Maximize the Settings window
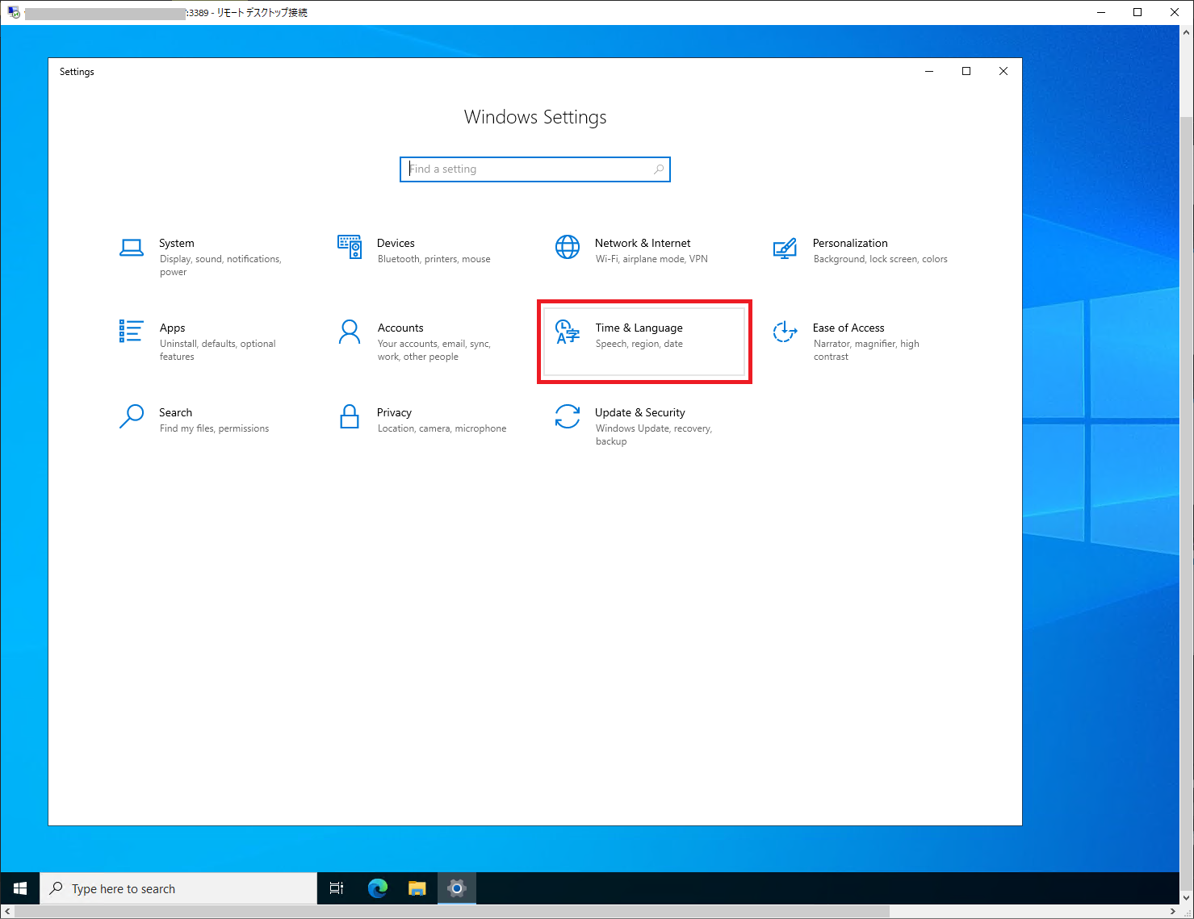Screen dimensions: 1194x919 (x=966, y=71)
